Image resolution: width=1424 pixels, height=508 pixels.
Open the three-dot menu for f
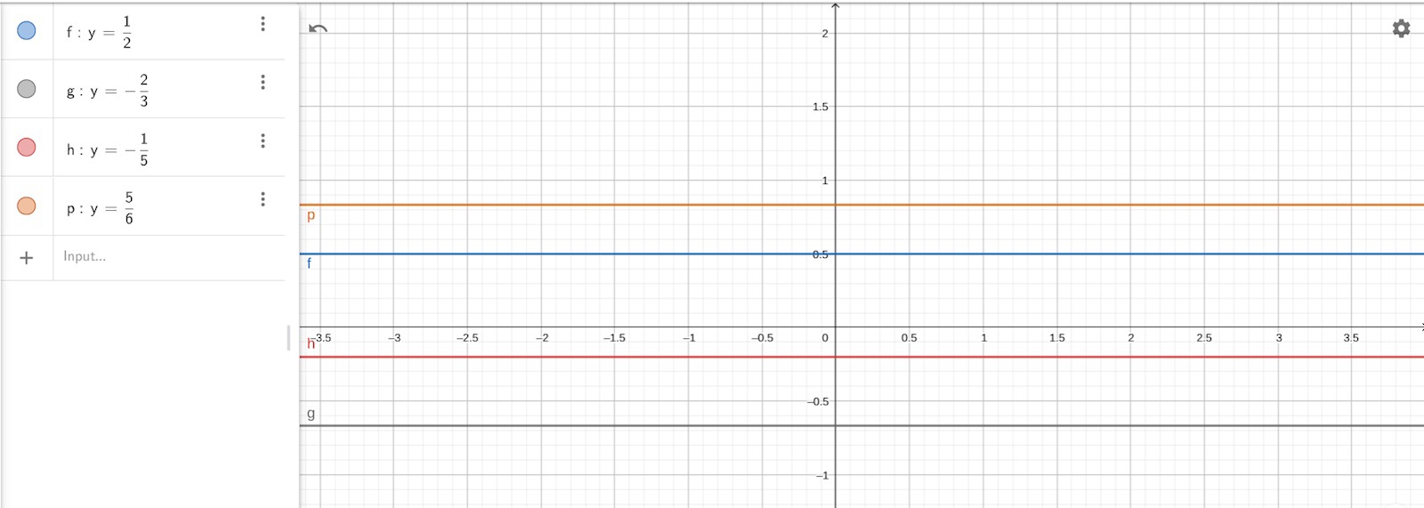tap(263, 24)
